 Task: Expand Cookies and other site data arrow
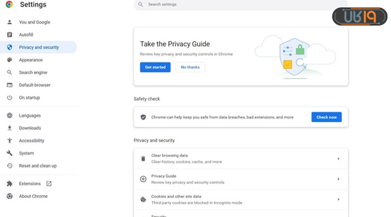tap(338, 199)
